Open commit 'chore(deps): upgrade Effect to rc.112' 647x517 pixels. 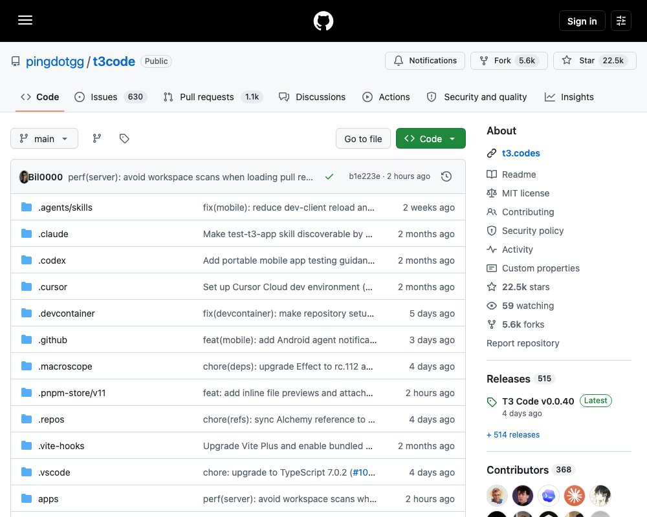click(288, 366)
